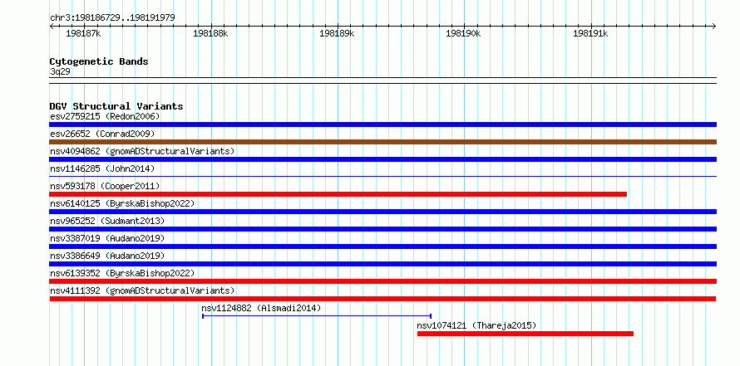
Task: Select the blue bar under nsv3386649
Action: point(382,264)
